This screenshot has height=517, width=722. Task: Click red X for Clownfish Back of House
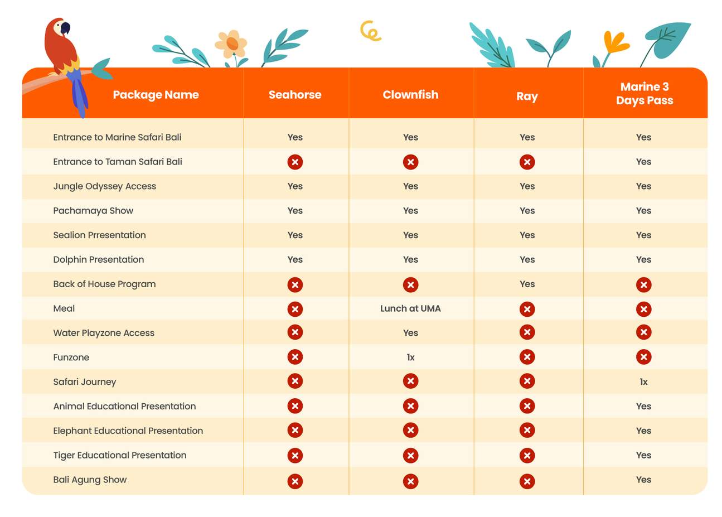(410, 285)
